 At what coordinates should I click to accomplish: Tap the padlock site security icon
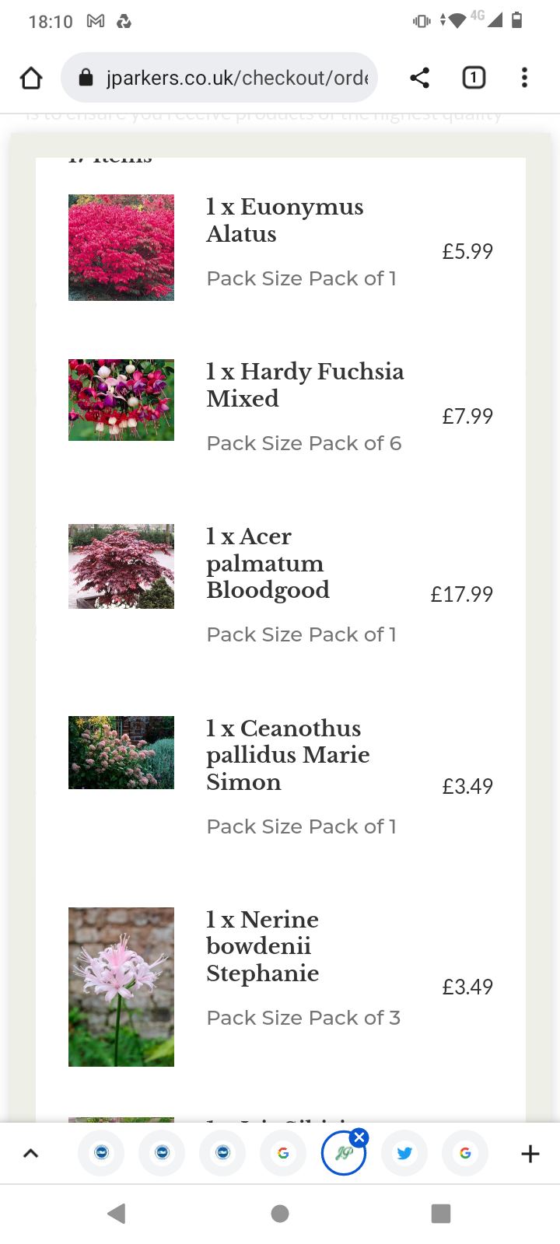tap(86, 78)
